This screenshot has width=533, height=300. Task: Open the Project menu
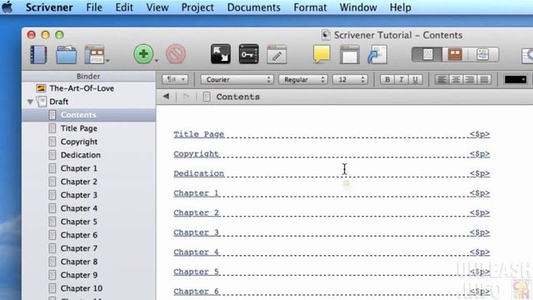[x=197, y=7]
